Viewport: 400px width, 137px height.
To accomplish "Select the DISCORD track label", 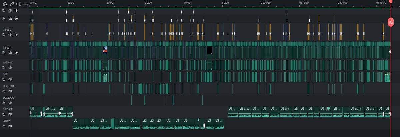I will (8, 86).
